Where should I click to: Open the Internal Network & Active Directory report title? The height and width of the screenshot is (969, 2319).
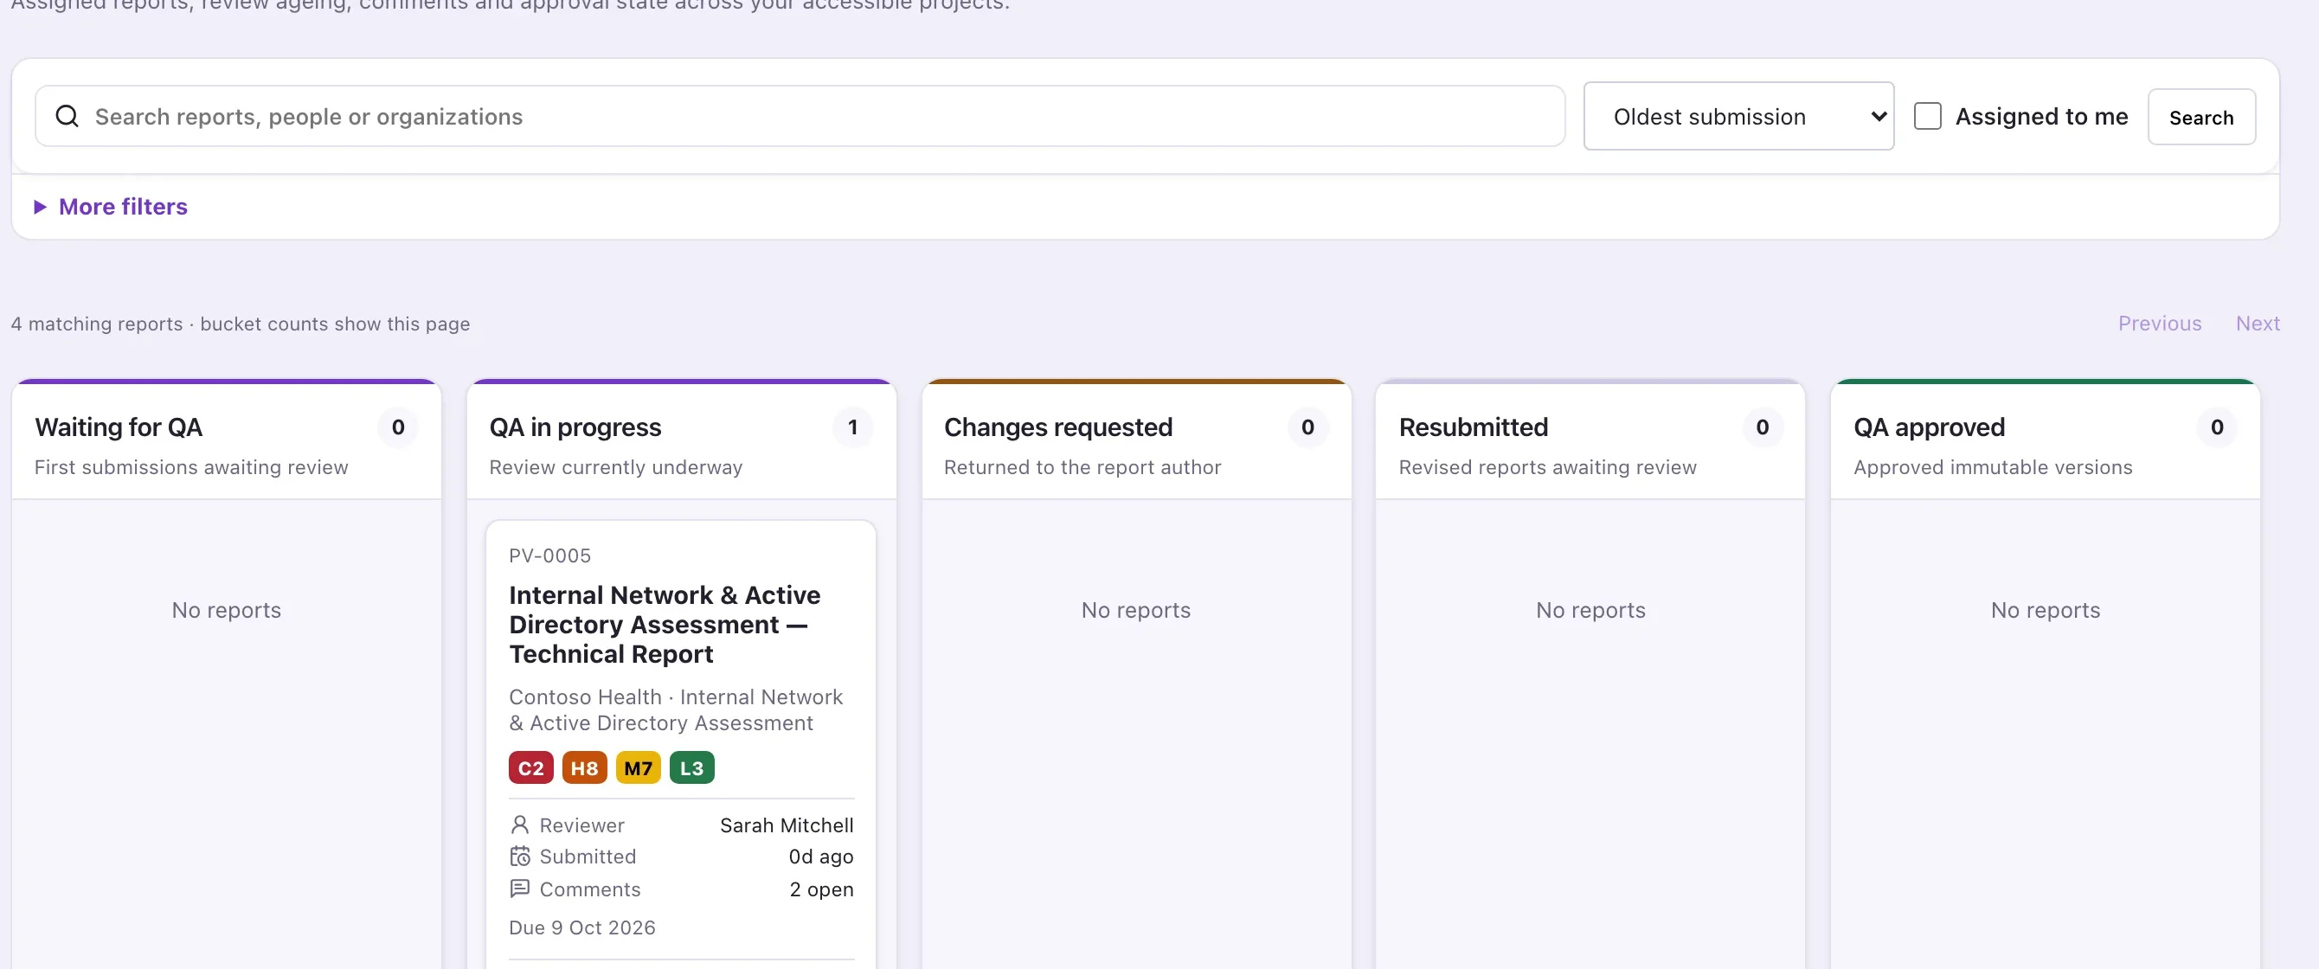point(665,625)
